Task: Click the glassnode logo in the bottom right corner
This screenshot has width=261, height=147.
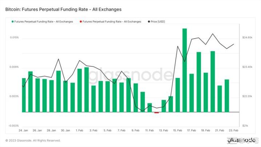Action: 242,140
